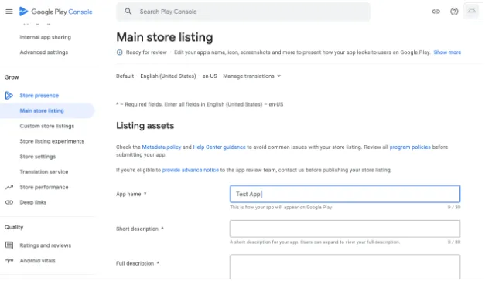Screen dimensions: 485x281
Task: Click the Show more link
Action: (447, 52)
